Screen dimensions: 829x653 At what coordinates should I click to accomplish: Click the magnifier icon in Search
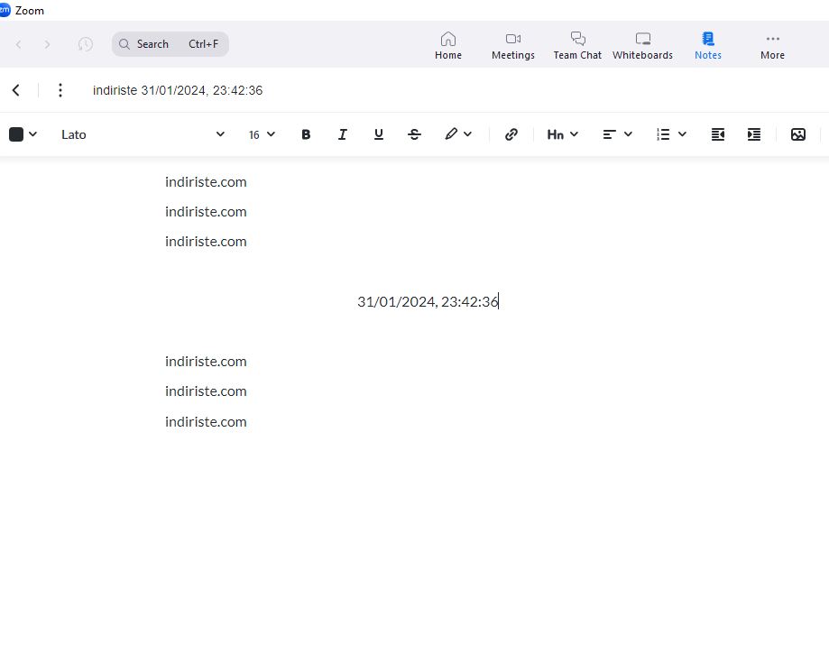pos(124,44)
